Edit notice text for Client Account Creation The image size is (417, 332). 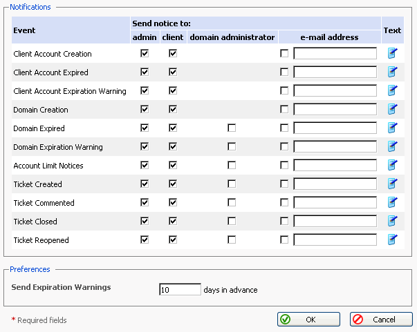(392, 53)
